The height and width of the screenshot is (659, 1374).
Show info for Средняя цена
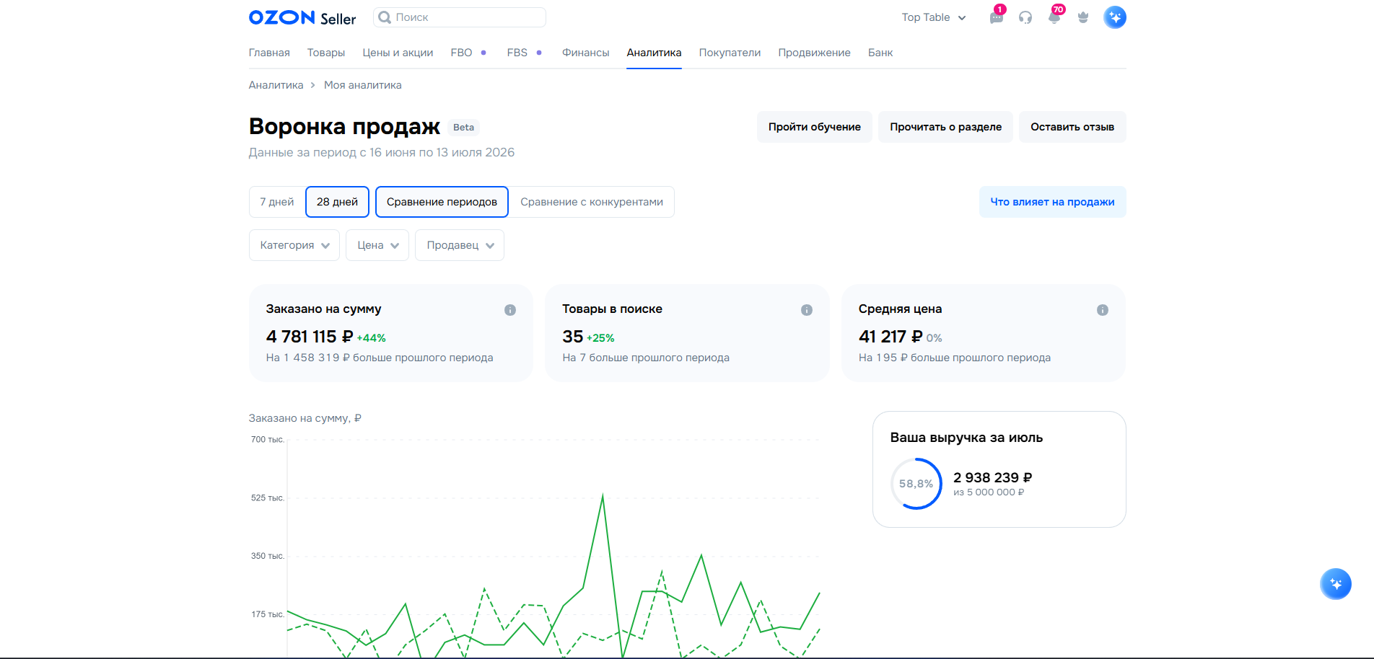click(1103, 310)
